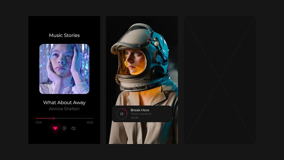Image resolution: width=284 pixels, height=160 pixels.
Task: Open the What About Away album artwork
Action: click(64, 69)
